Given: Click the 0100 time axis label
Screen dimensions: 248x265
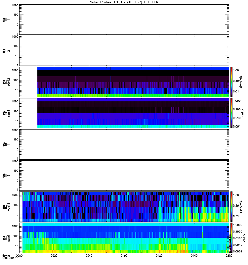Looking at the screenshot, I should (124, 256).
